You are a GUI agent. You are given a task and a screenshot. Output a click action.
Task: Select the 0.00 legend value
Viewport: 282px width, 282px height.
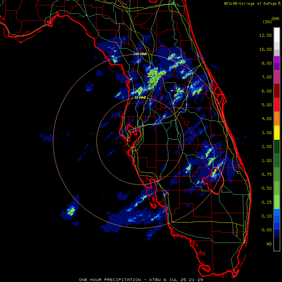(x=266, y=230)
